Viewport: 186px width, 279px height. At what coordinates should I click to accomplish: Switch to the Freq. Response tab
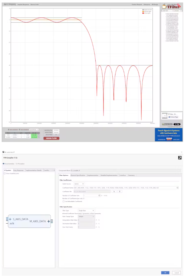click(x=18, y=170)
